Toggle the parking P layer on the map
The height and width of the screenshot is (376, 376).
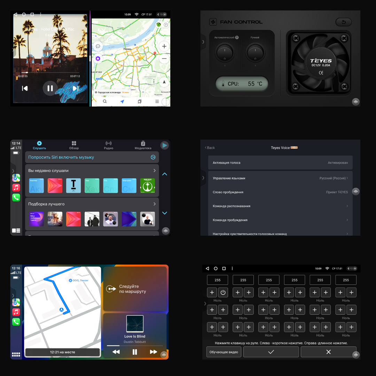click(166, 25)
